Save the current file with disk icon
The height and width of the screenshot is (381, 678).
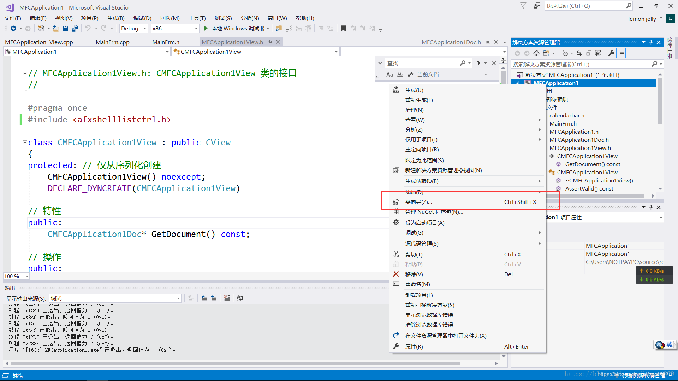click(65, 28)
